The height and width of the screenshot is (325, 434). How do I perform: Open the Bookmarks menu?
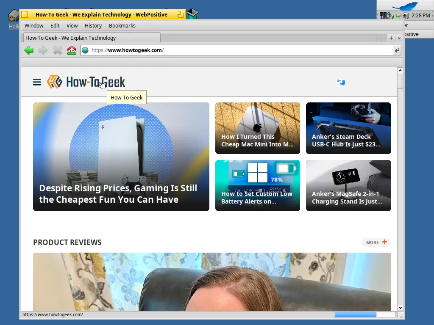click(122, 25)
